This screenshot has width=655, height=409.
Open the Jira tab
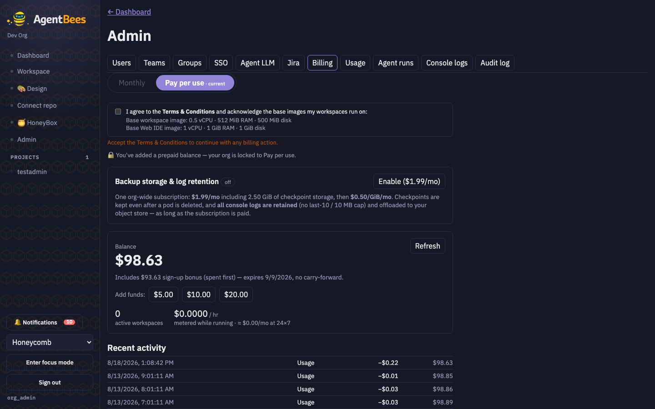coord(293,63)
